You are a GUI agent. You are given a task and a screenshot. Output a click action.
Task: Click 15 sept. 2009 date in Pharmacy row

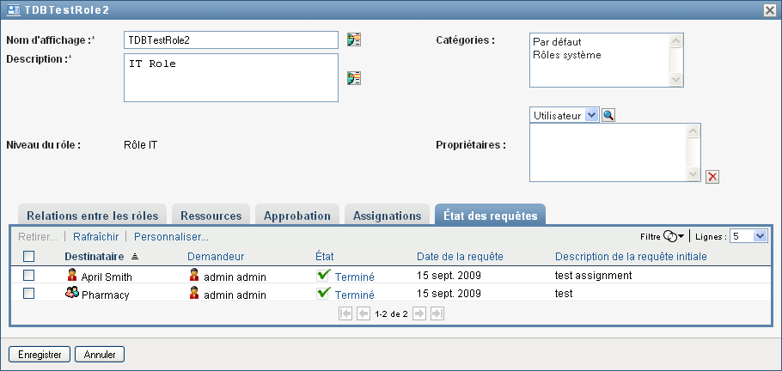click(449, 293)
